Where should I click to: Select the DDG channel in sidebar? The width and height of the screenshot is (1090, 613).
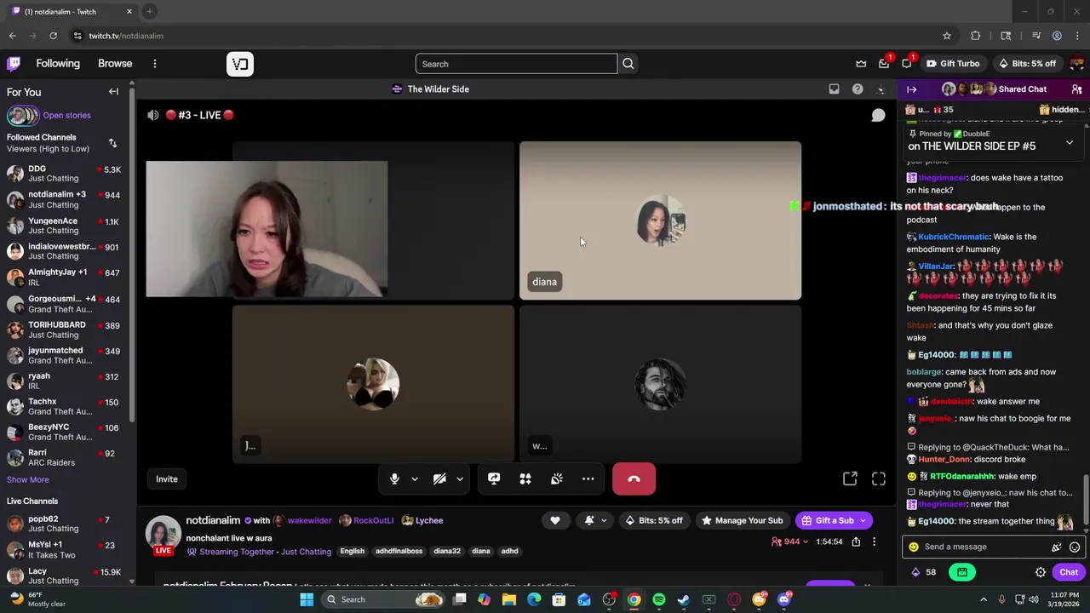pos(66,174)
